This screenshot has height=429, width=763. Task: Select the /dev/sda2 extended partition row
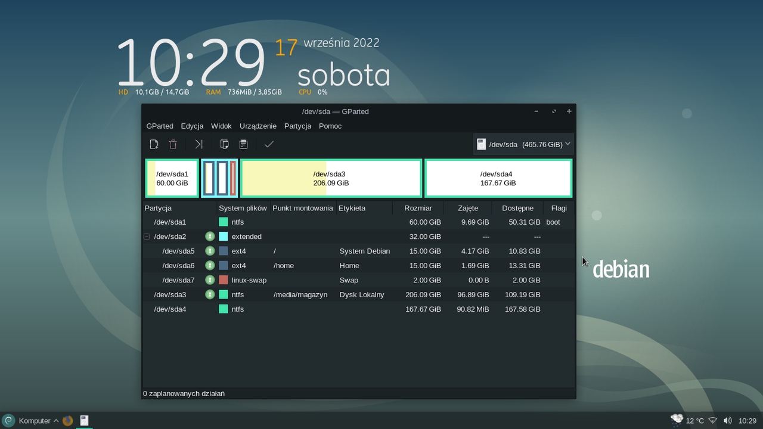358,237
